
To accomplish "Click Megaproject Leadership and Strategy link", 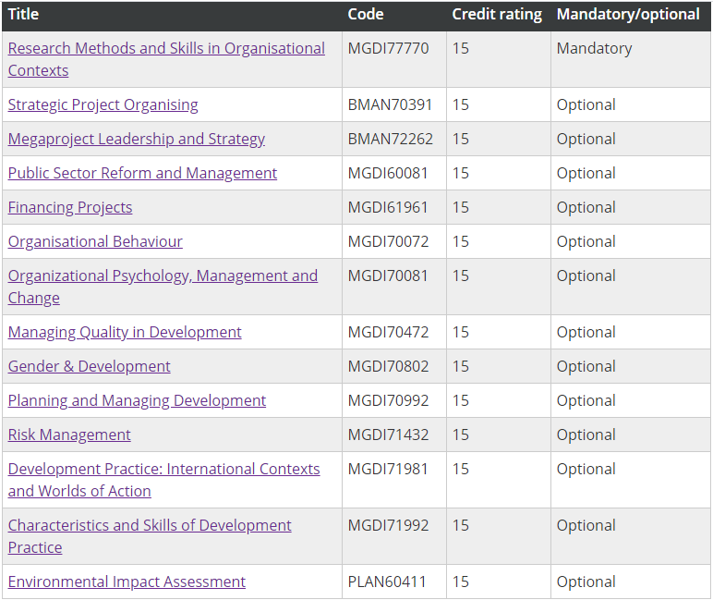I will (x=137, y=139).
